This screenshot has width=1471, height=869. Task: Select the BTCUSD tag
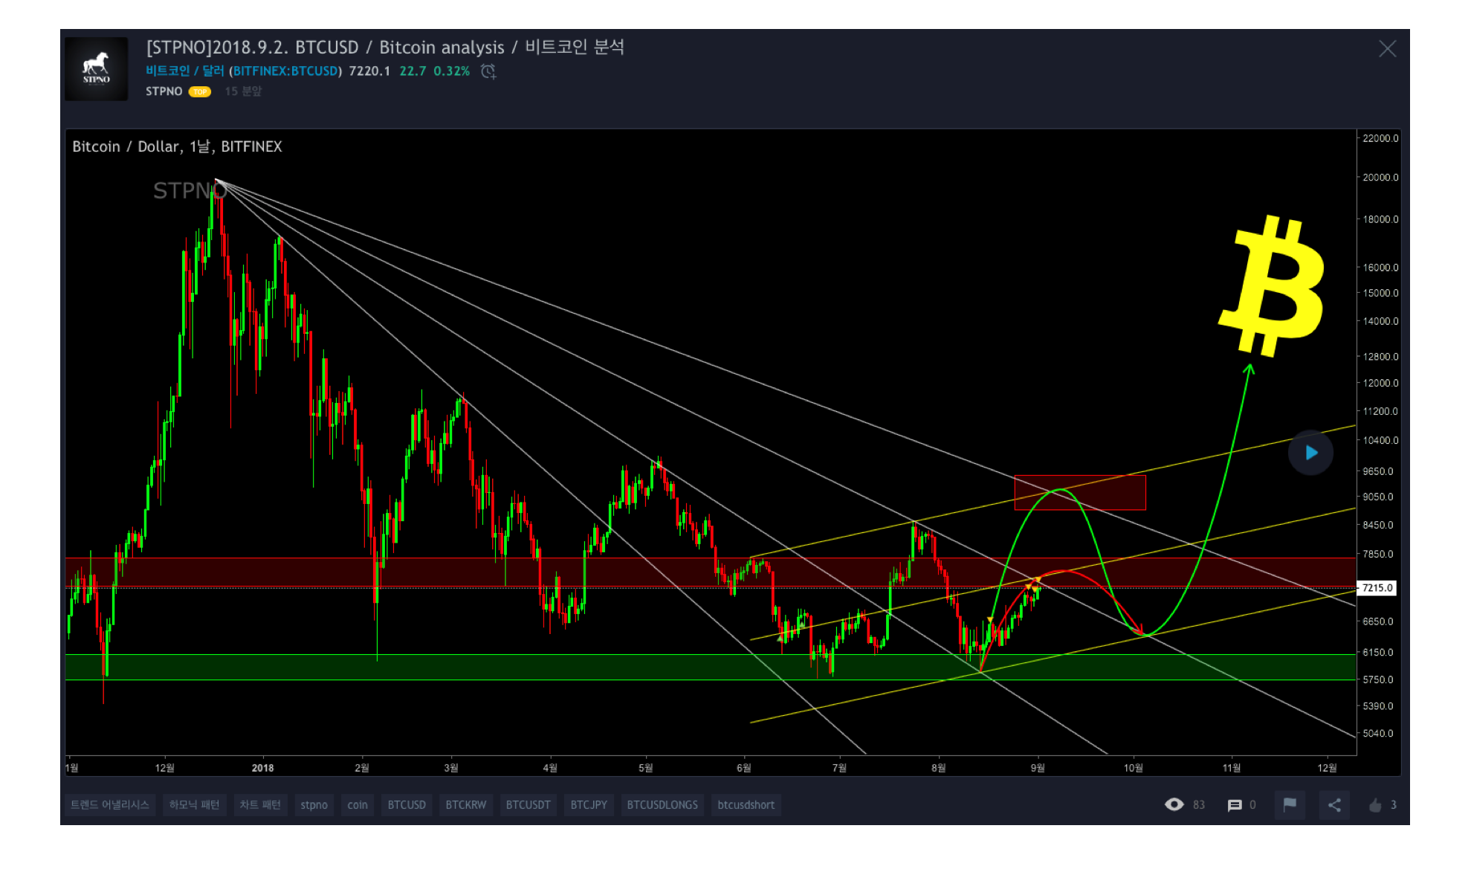(407, 805)
